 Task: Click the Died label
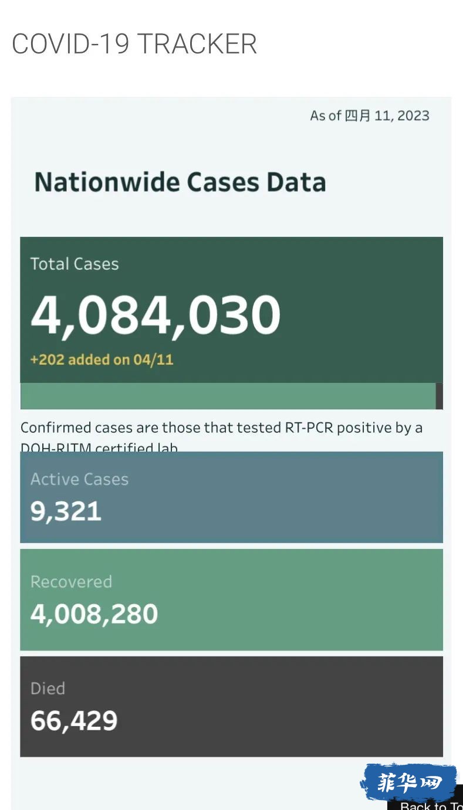click(48, 689)
